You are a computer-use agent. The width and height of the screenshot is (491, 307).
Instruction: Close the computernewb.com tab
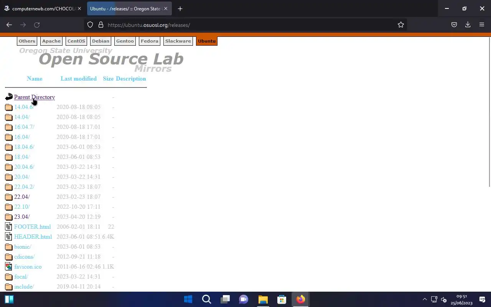click(79, 8)
